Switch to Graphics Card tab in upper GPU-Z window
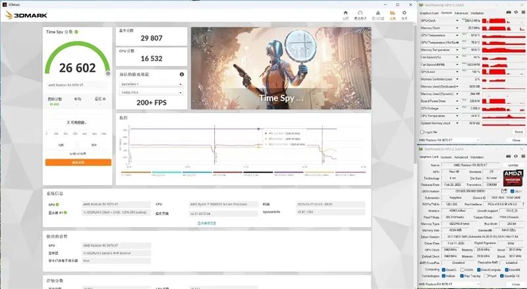 [430, 13]
